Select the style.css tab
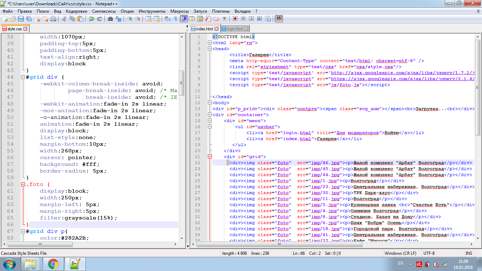482x271 pixels. click(x=14, y=29)
